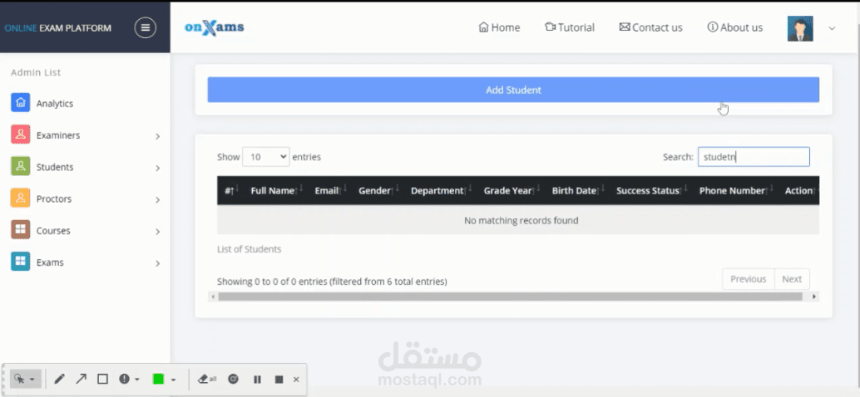Sort table by Success Status column
The height and width of the screenshot is (397, 860).
tap(652, 190)
